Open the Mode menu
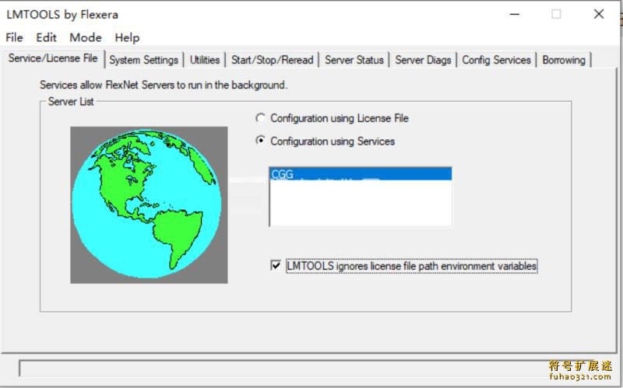Viewport: 623px width, 388px height. (86, 37)
